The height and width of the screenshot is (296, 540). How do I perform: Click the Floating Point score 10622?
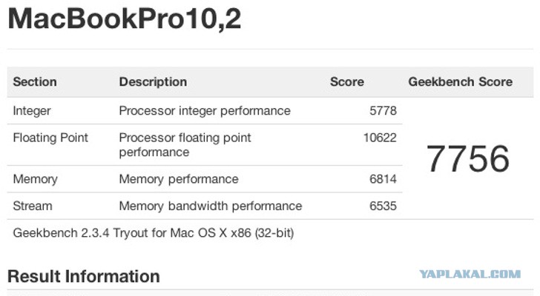tap(380, 138)
